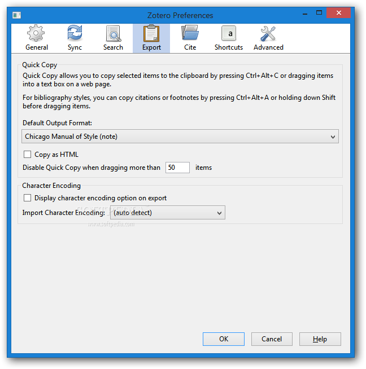
Task: Expand the Default Output Format dropdown
Action: tap(180, 136)
